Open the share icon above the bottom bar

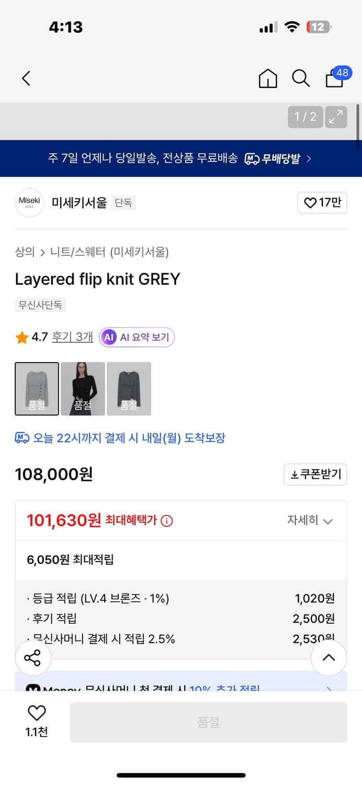click(x=32, y=658)
